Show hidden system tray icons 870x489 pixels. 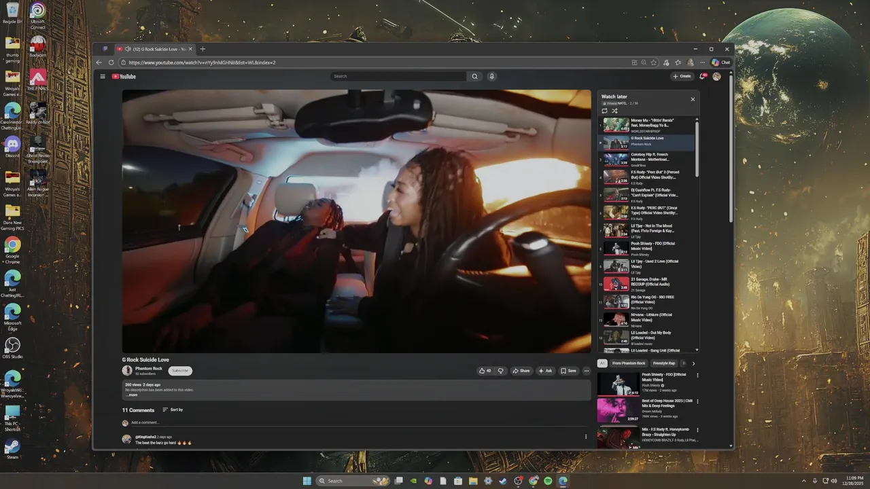point(804,481)
